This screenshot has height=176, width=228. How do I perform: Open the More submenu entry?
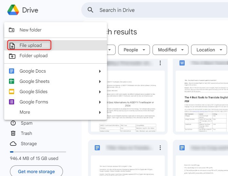tap(56, 112)
